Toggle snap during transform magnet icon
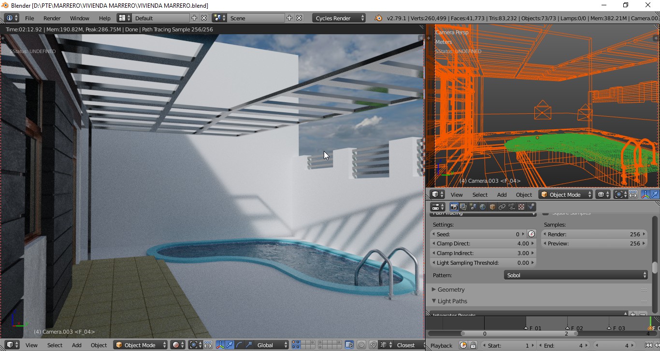 tap(373, 345)
